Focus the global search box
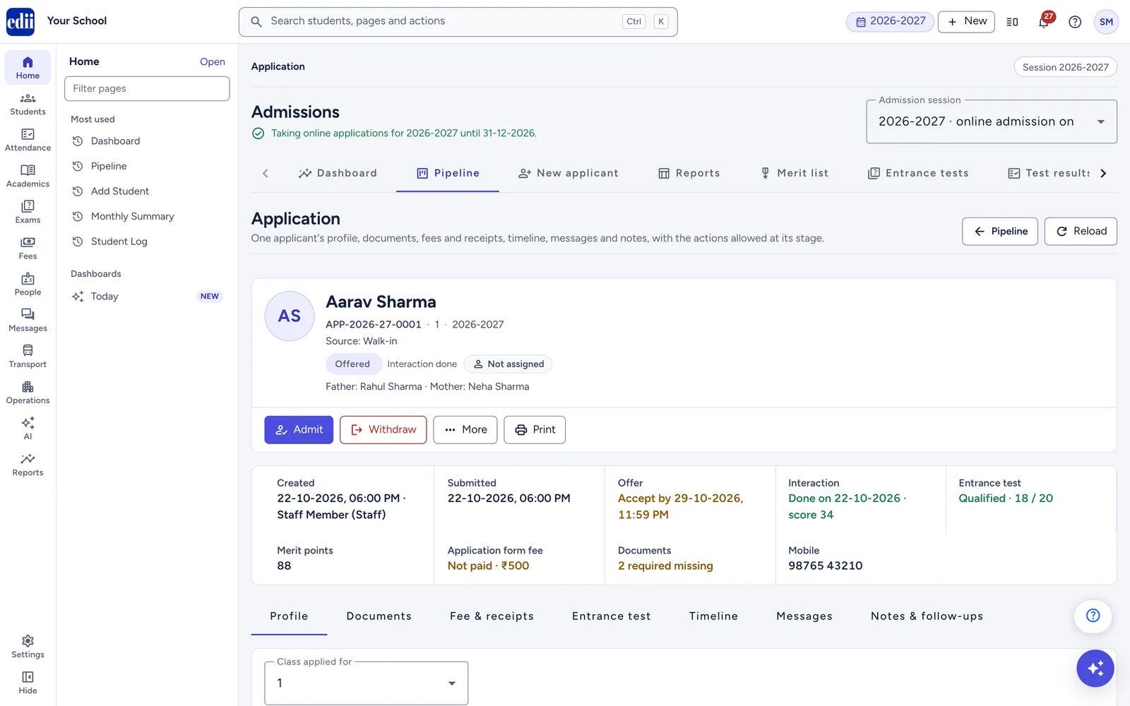The width and height of the screenshot is (1130, 706). pos(458,22)
